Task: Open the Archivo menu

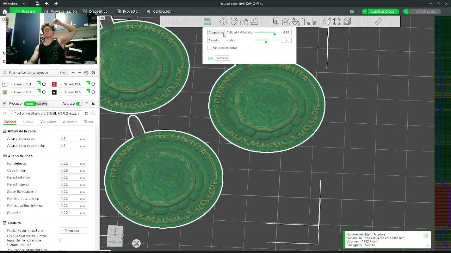Action: [10, 4]
